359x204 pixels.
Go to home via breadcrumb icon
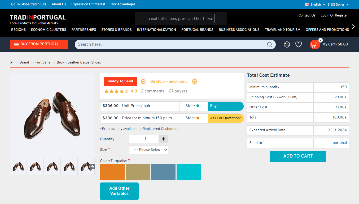12,63
